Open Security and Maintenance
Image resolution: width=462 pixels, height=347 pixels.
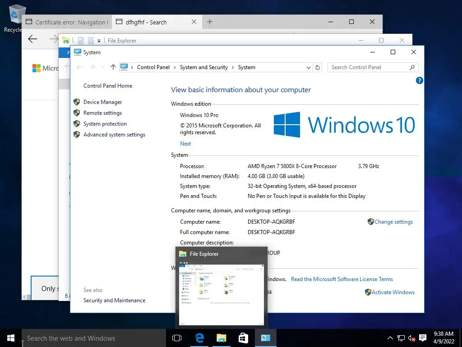click(x=114, y=300)
